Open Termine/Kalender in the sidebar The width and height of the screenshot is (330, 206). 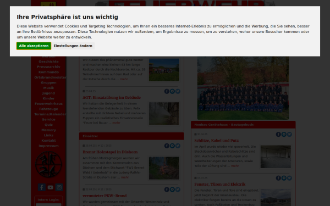point(50,114)
